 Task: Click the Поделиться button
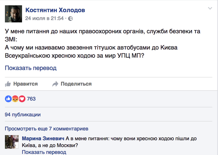[72, 84]
